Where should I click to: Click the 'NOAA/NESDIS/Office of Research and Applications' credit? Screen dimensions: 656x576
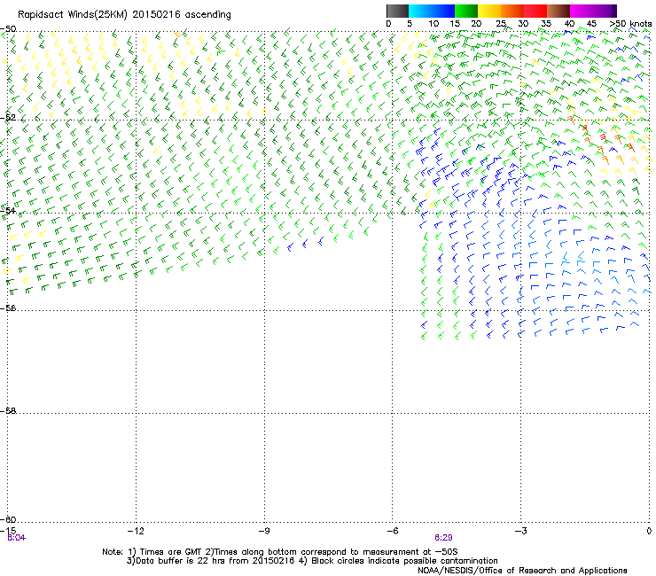tap(522, 571)
